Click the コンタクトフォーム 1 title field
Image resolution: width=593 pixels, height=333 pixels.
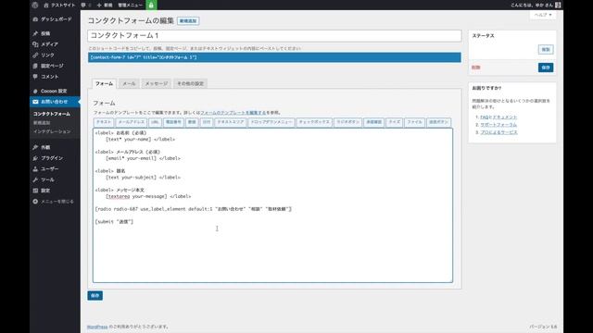(x=274, y=36)
